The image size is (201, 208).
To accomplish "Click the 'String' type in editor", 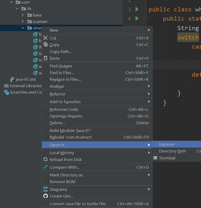I will pyautogui.click(x=188, y=28).
